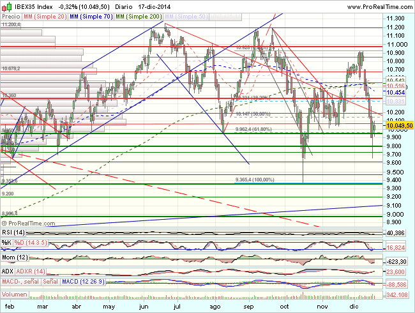Click the Volumen panel label
The height and width of the screenshot is (313, 415).
pyautogui.click(x=15, y=294)
